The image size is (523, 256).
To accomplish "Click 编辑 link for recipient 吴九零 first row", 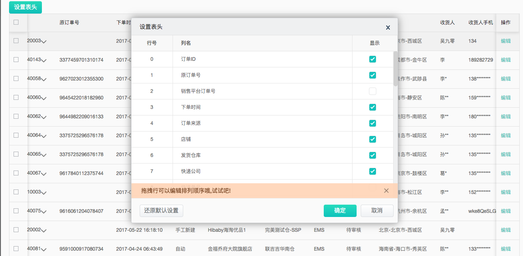I will point(505,41).
